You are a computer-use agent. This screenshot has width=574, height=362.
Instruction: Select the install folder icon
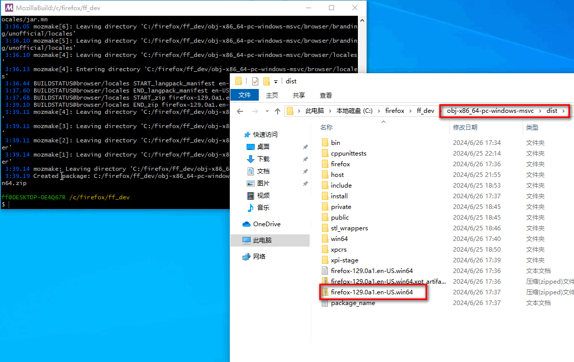325,196
